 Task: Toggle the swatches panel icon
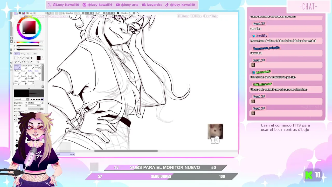pyautogui.click(x=31, y=13)
